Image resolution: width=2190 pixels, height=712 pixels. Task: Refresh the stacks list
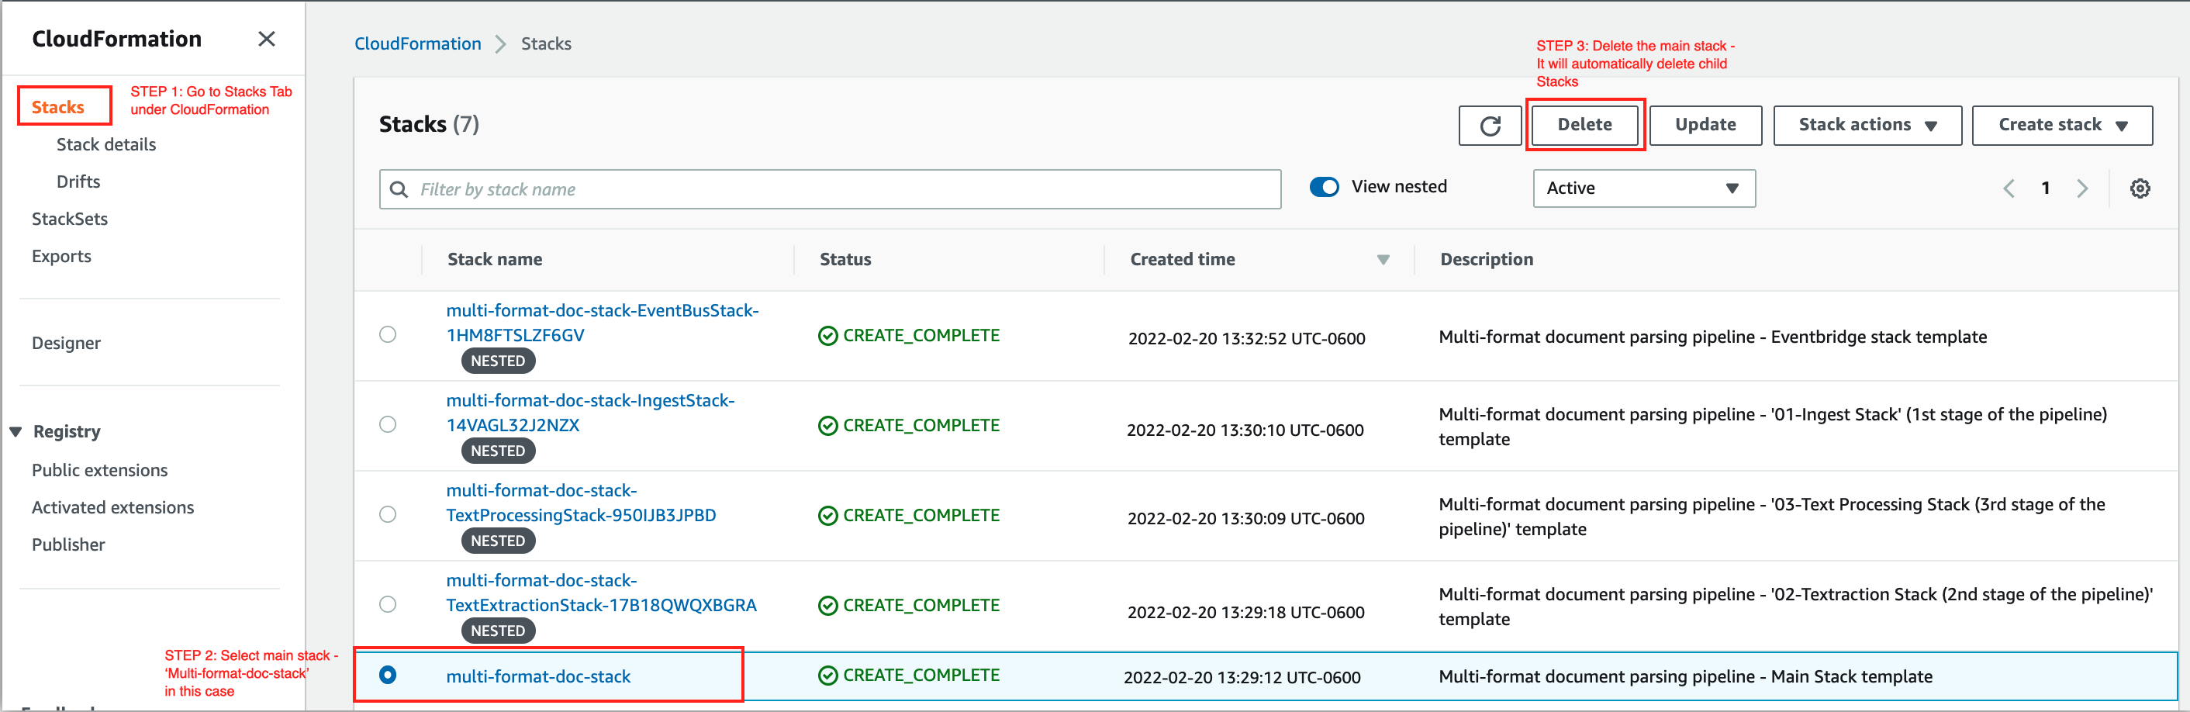click(1490, 126)
